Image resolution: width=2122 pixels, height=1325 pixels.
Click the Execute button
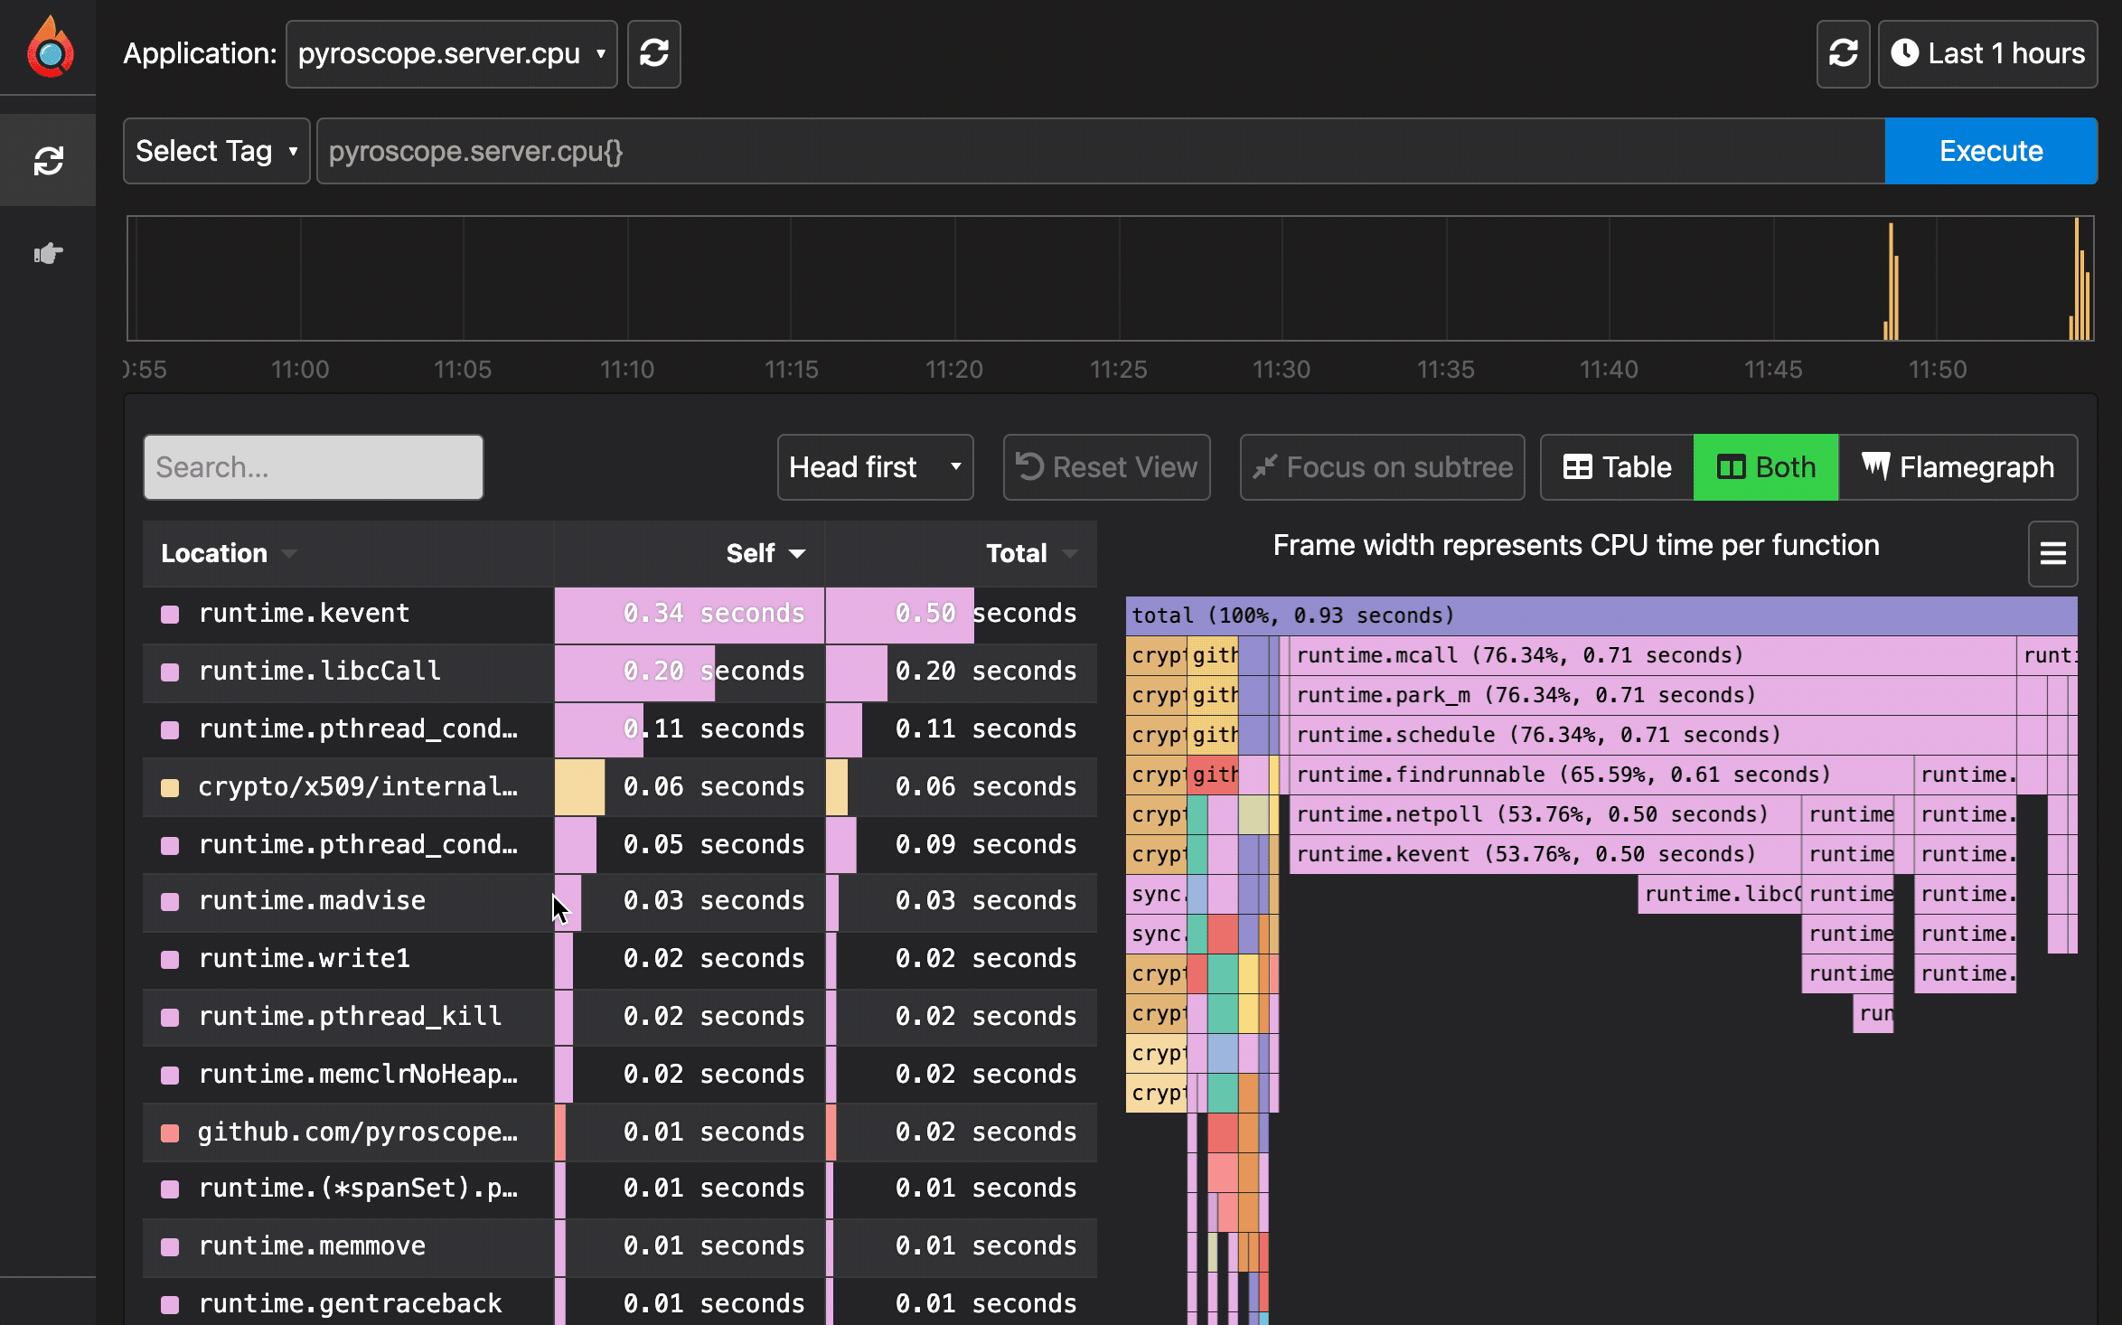point(1990,150)
